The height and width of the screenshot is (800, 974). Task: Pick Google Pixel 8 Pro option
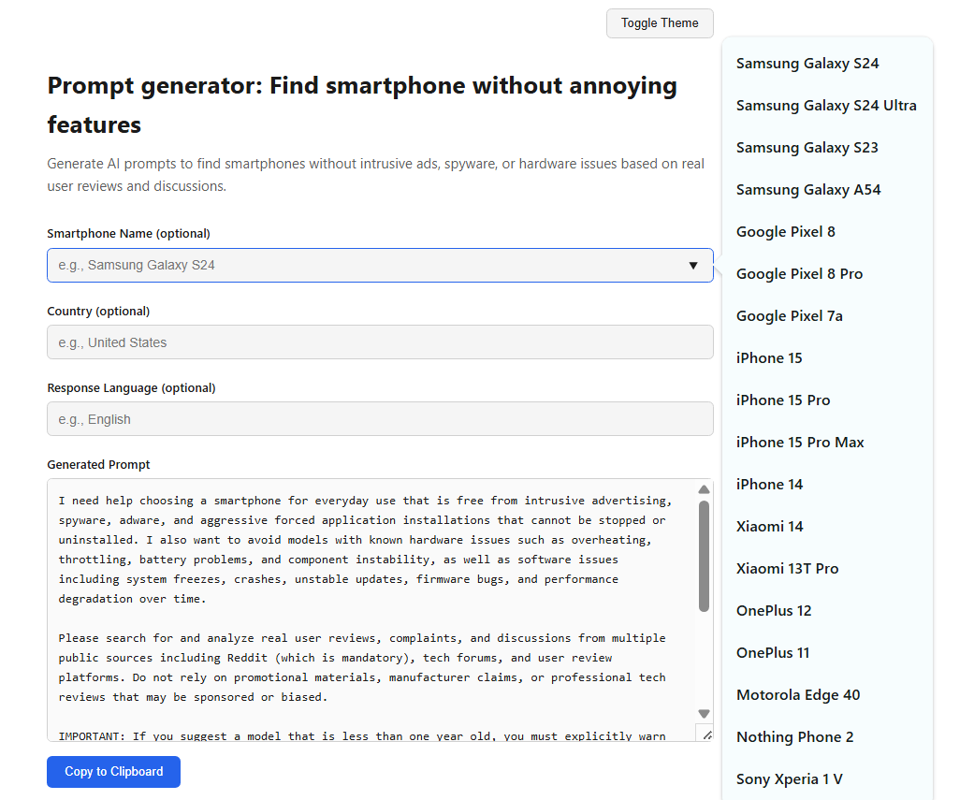(799, 274)
